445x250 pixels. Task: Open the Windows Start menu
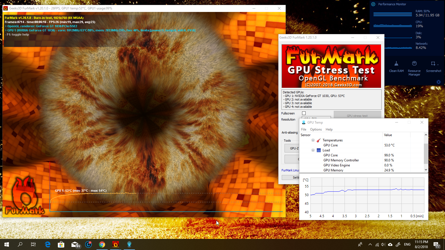pos(7,244)
